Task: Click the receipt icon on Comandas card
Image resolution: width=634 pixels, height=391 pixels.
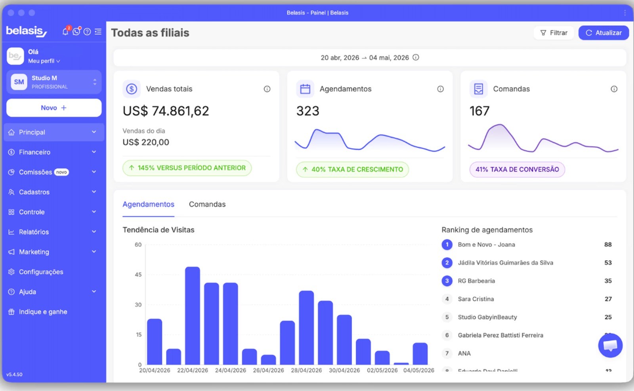Action: point(479,89)
